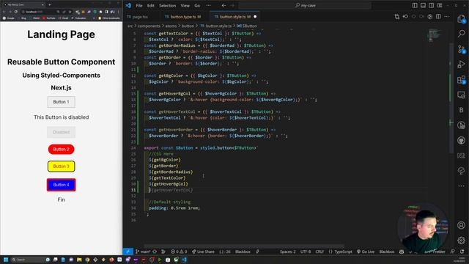Open the Go menu
The image size is (469, 264).
197,5
